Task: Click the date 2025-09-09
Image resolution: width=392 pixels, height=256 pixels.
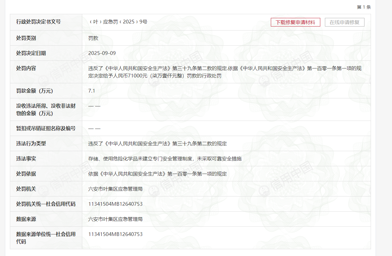Action: click(102, 53)
